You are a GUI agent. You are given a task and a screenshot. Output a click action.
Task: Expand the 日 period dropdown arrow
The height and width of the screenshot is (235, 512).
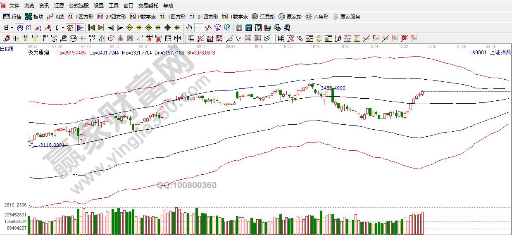pyautogui.click(x=12, y=28)
